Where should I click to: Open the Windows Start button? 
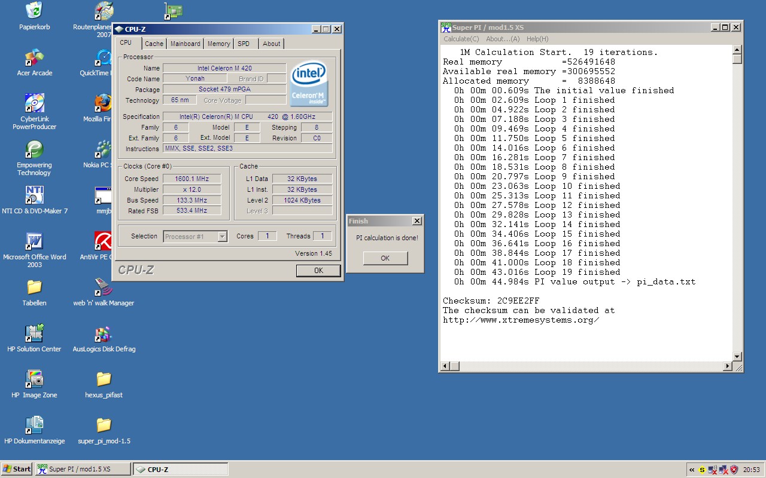click(17, 469)
